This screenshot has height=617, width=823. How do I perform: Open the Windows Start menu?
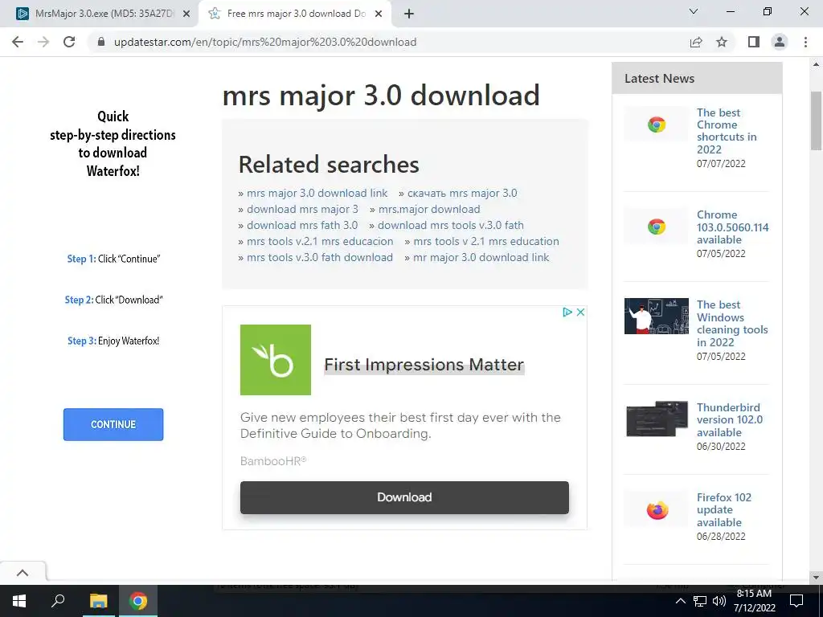[x=19, y=601]
